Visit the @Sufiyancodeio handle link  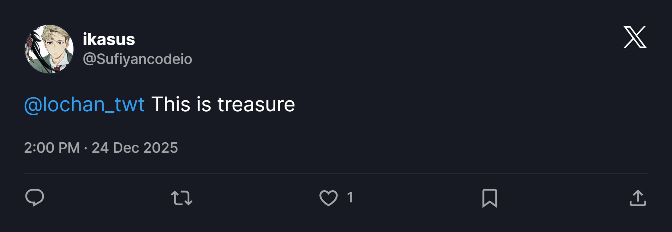click(x=137, y=59)
